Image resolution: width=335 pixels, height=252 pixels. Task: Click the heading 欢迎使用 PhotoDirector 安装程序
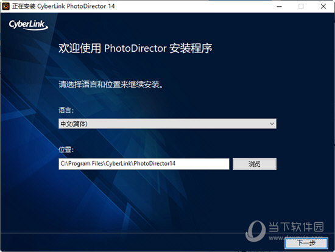point(135,48)
